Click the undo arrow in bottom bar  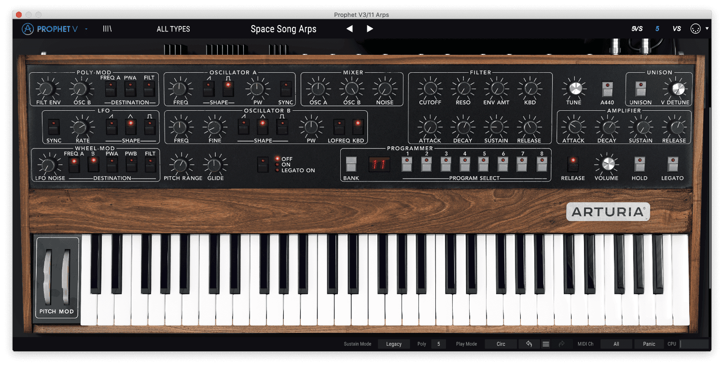point(529,344)
